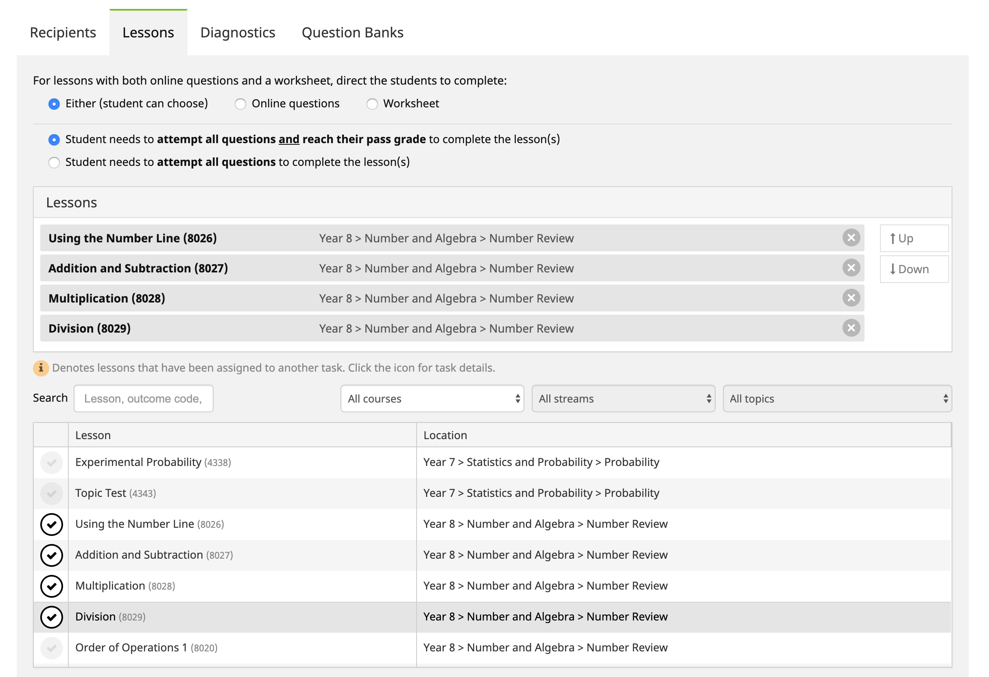Select attempt all questions only completion option
The height and width of the screenshot is (677, 989).
[54, 163]
